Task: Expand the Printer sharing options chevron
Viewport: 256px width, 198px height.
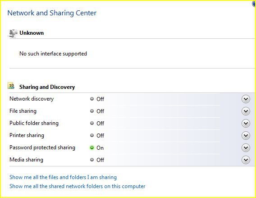Action: click(246, 136)
